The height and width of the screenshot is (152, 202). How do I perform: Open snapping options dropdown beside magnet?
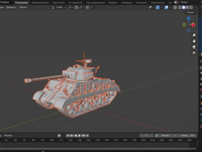click(81, 8)
